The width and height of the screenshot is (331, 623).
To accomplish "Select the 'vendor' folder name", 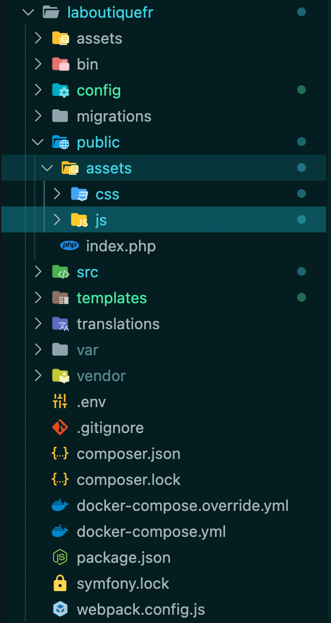I will (101, 376).
